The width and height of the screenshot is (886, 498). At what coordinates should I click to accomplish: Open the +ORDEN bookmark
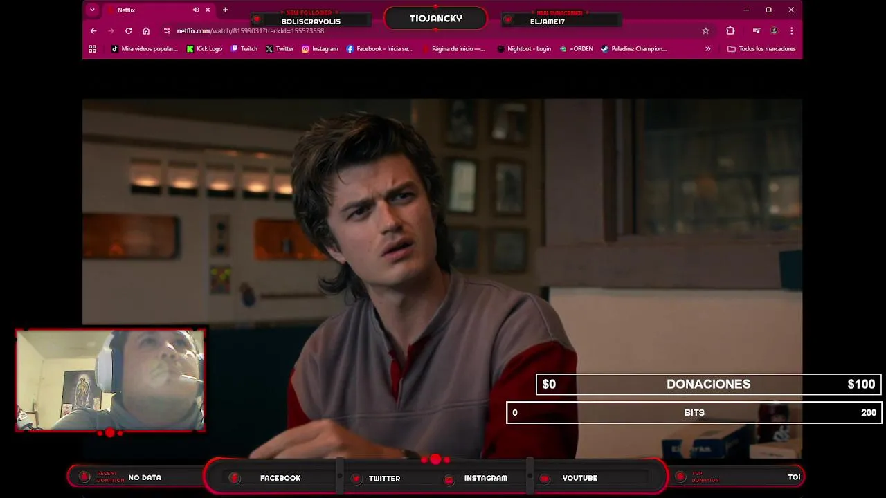point(577,48)
